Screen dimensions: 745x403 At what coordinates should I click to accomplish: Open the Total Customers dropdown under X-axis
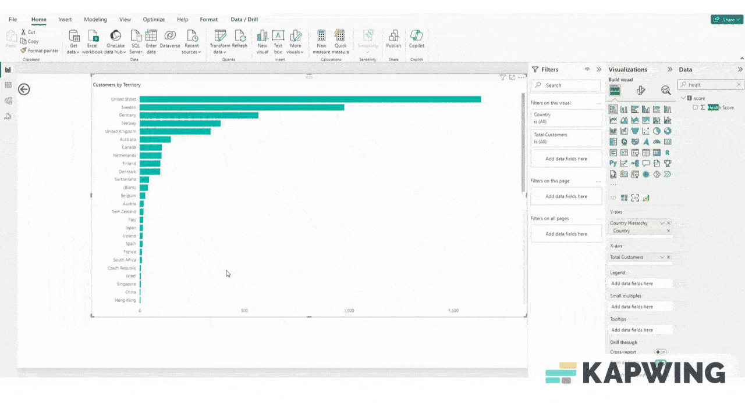[x=662, y=257]
